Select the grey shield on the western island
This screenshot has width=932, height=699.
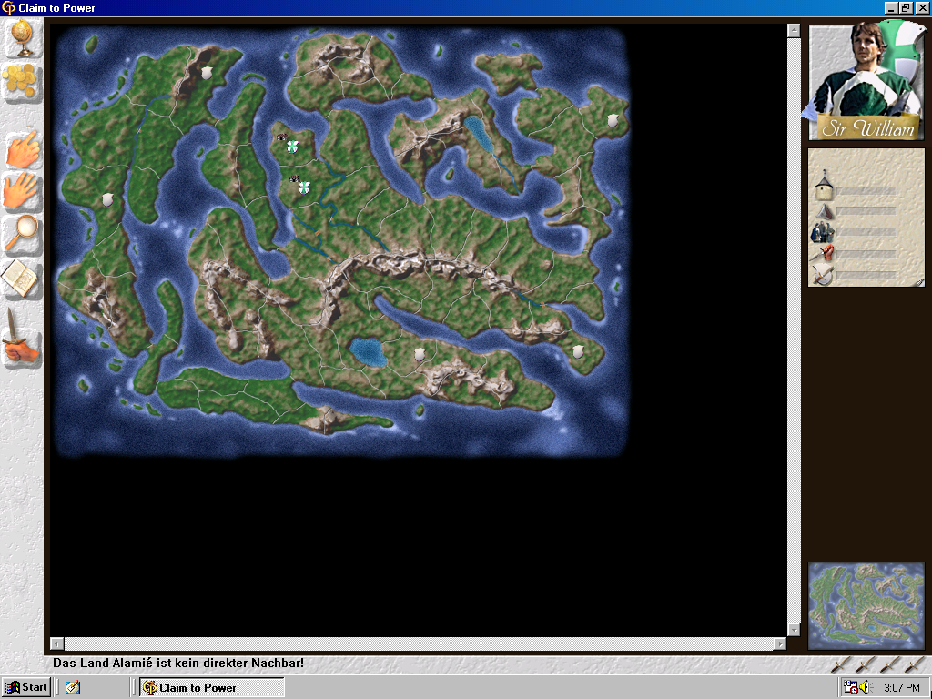(107, 199)
